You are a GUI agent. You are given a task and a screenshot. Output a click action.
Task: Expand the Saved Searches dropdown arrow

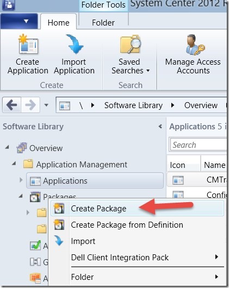pos(148,71)
